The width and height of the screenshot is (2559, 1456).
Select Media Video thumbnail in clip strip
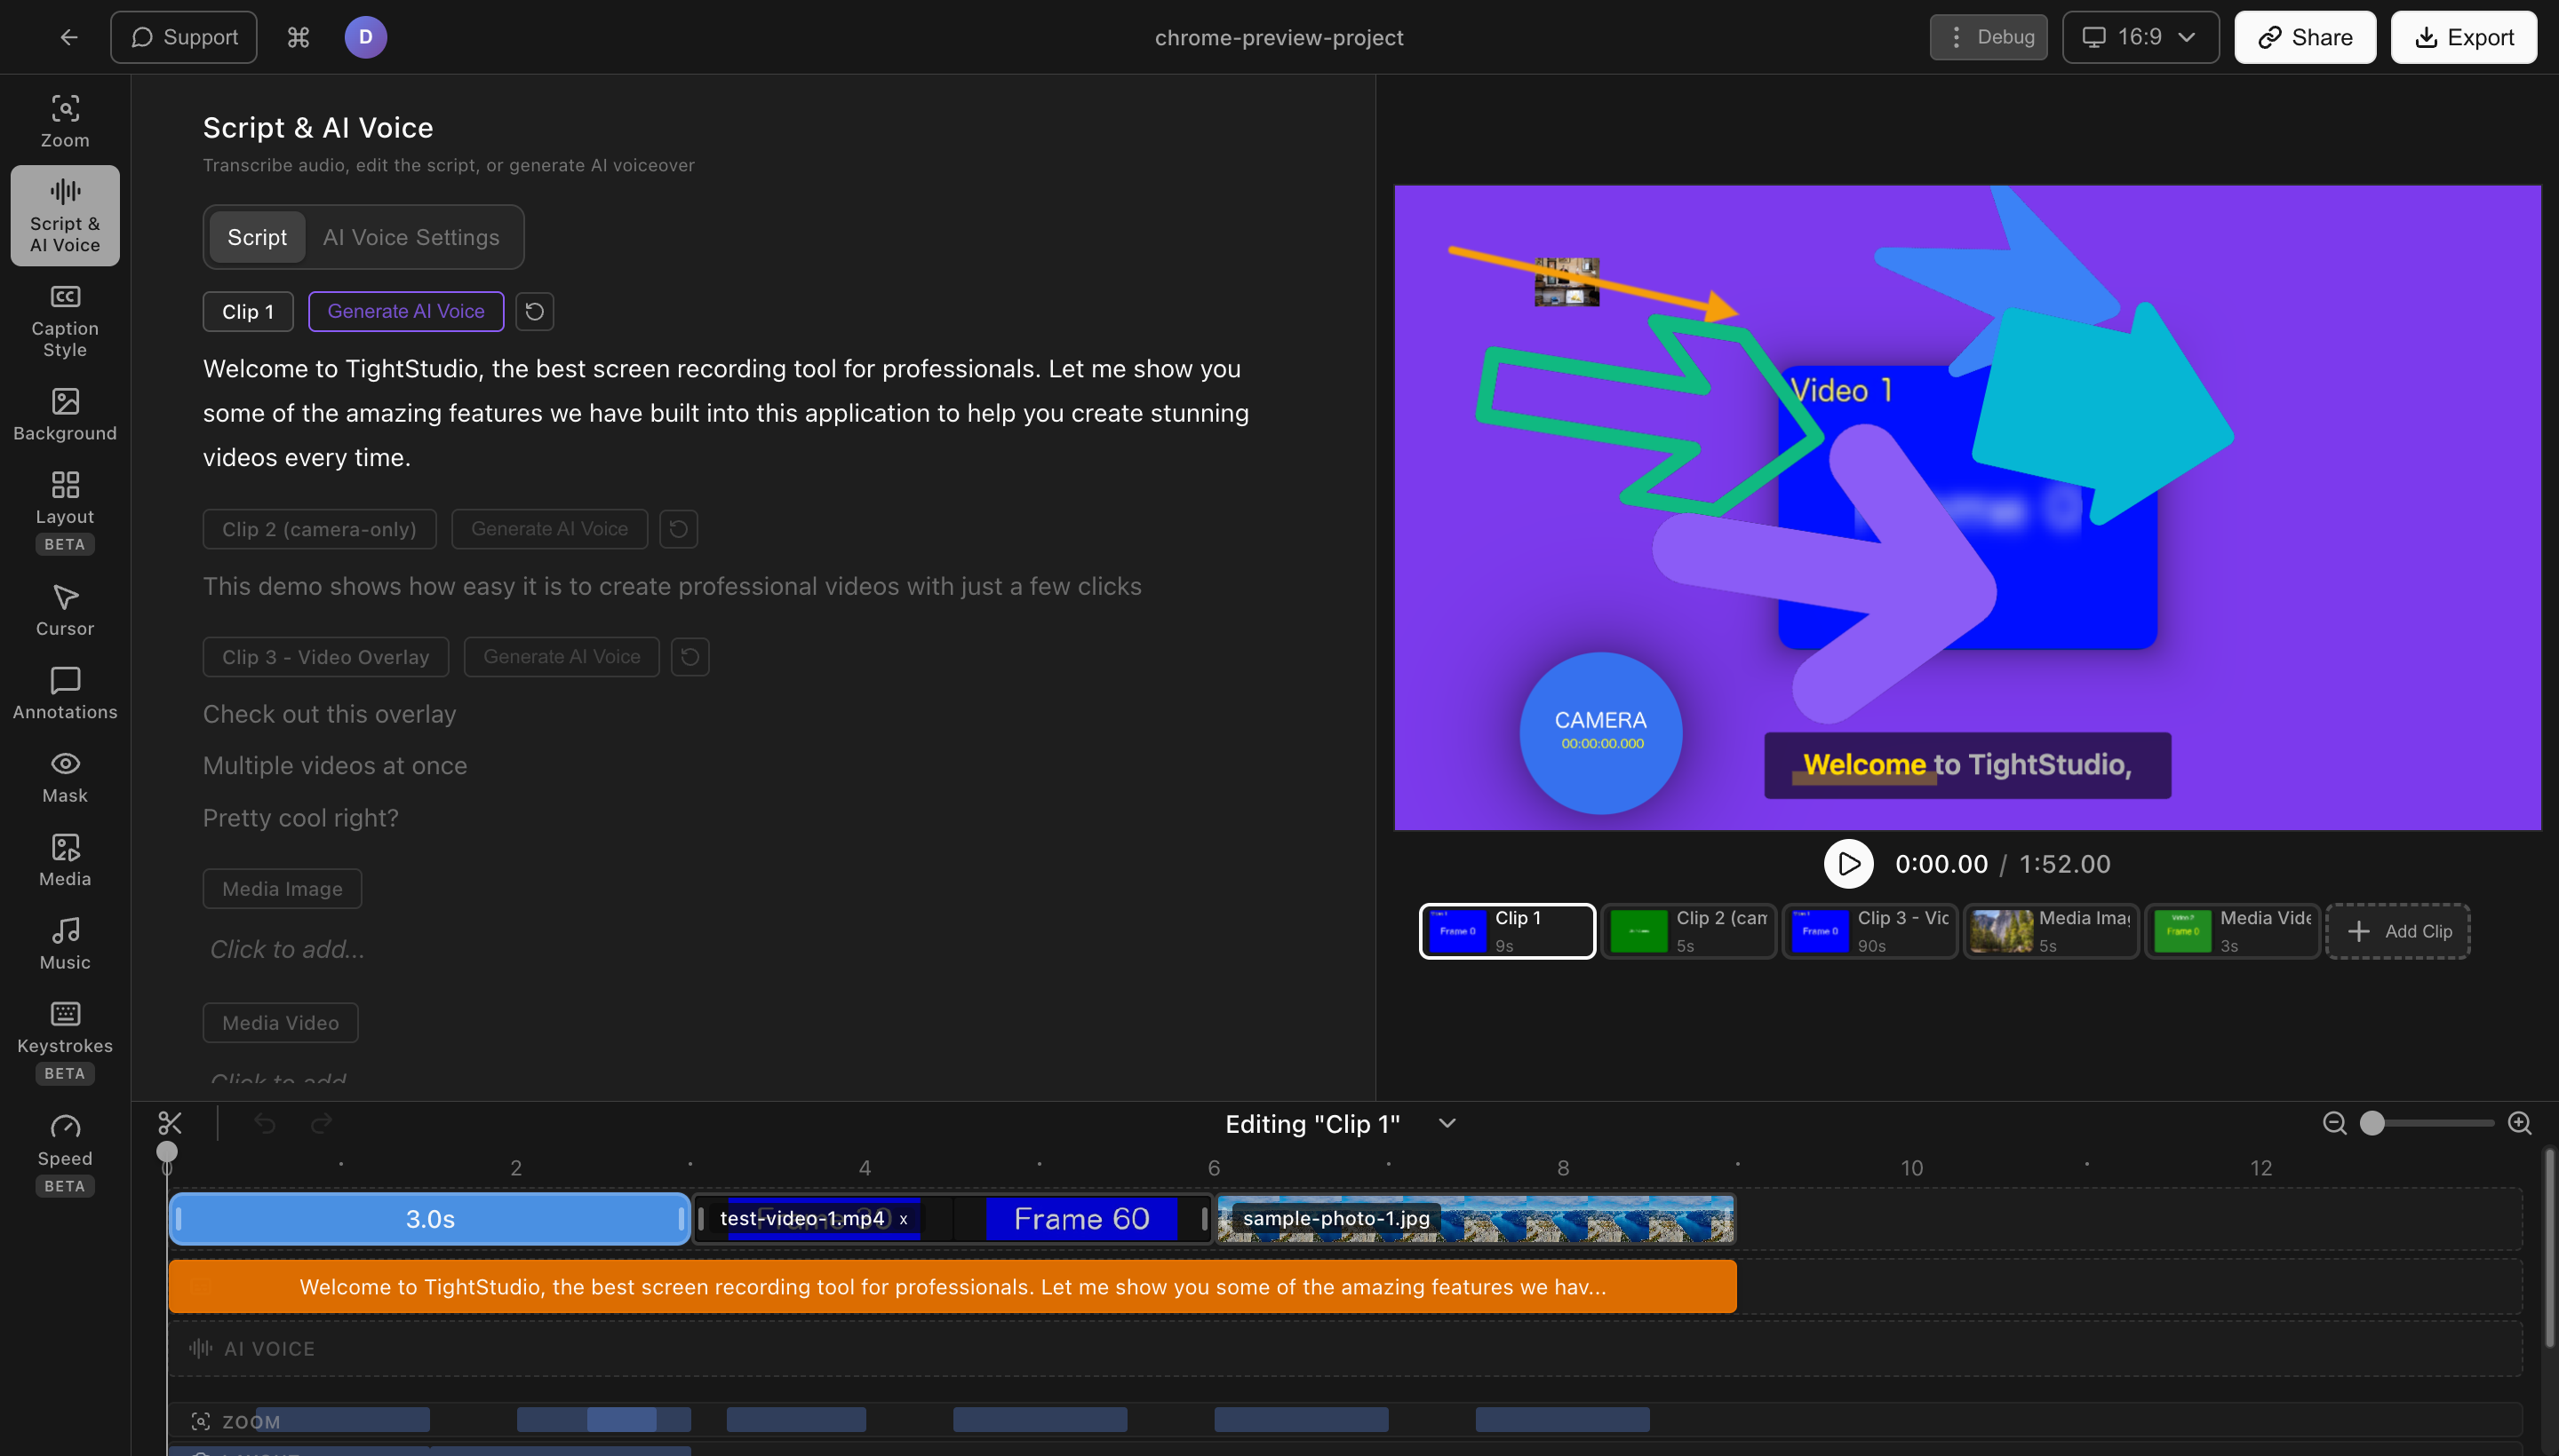tap(2232, 931)
